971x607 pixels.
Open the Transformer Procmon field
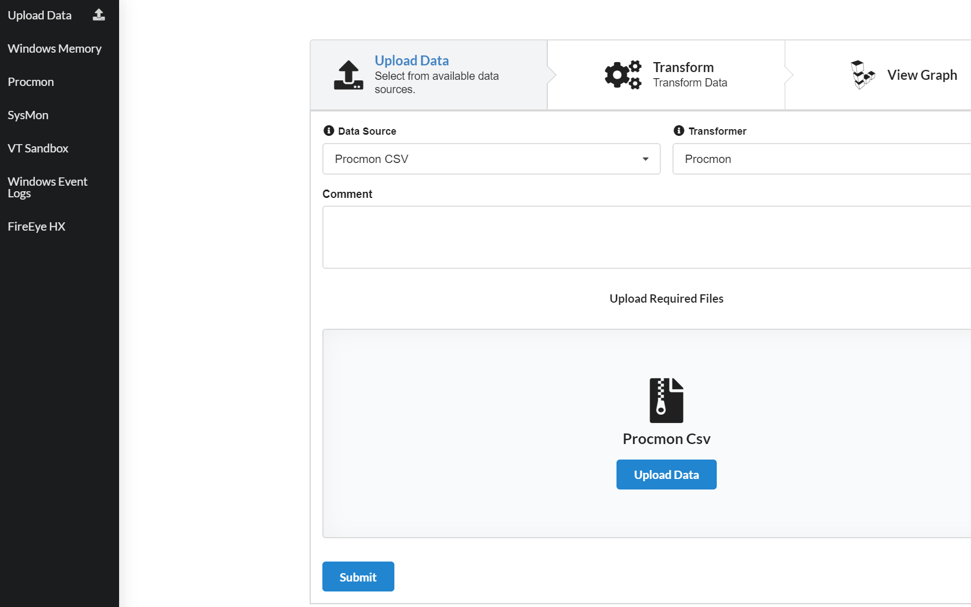point(822,159)
